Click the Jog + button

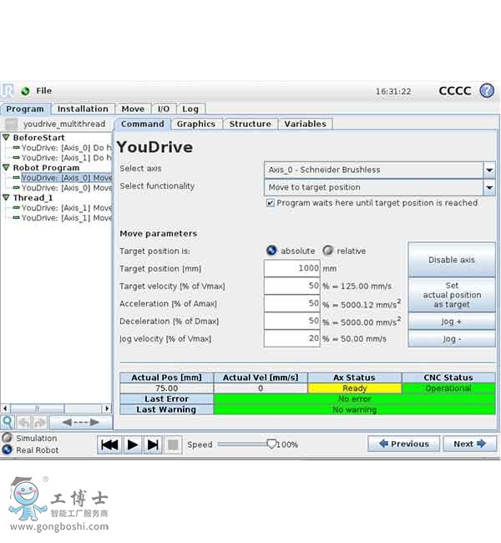tap(451, 322)
